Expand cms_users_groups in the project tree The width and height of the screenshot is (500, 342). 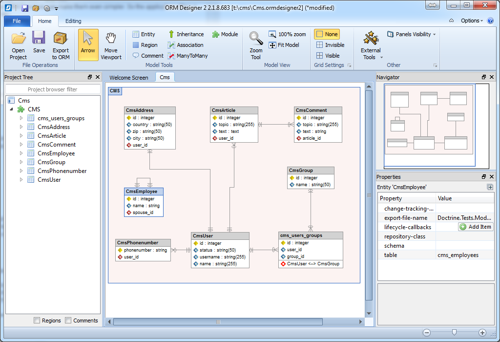click(x=21, y=118)
